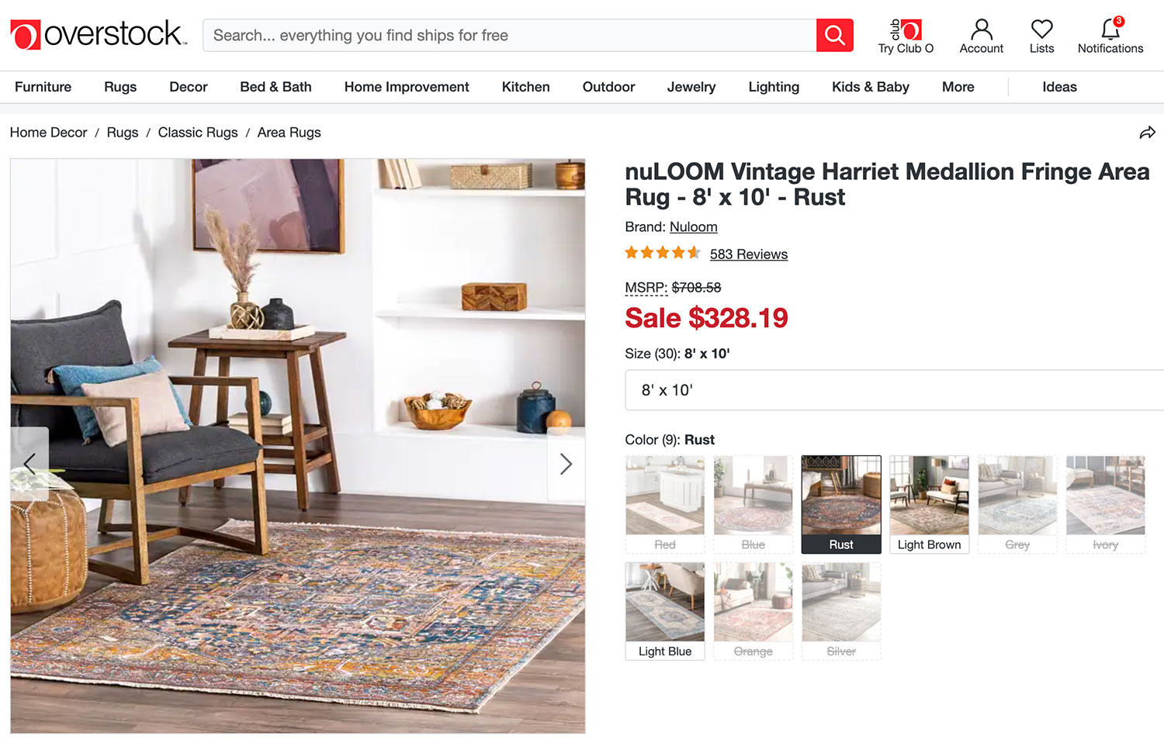
Task: Go to Classic Rugs breadcrumb
Action: pyautogui.click(x=198, y=133)
